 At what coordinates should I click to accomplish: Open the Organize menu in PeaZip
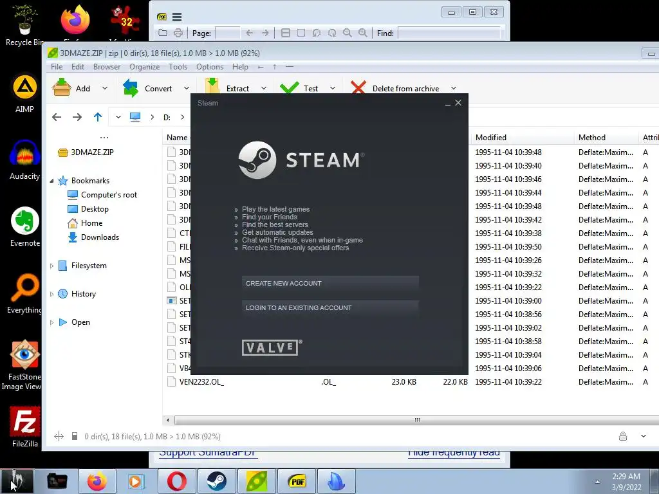point(144,67)
